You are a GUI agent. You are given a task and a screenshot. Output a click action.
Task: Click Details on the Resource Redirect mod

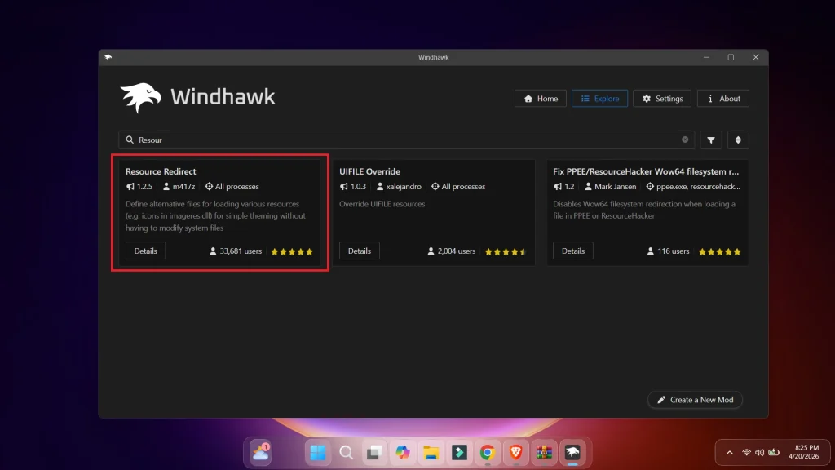tap(145, 251)
